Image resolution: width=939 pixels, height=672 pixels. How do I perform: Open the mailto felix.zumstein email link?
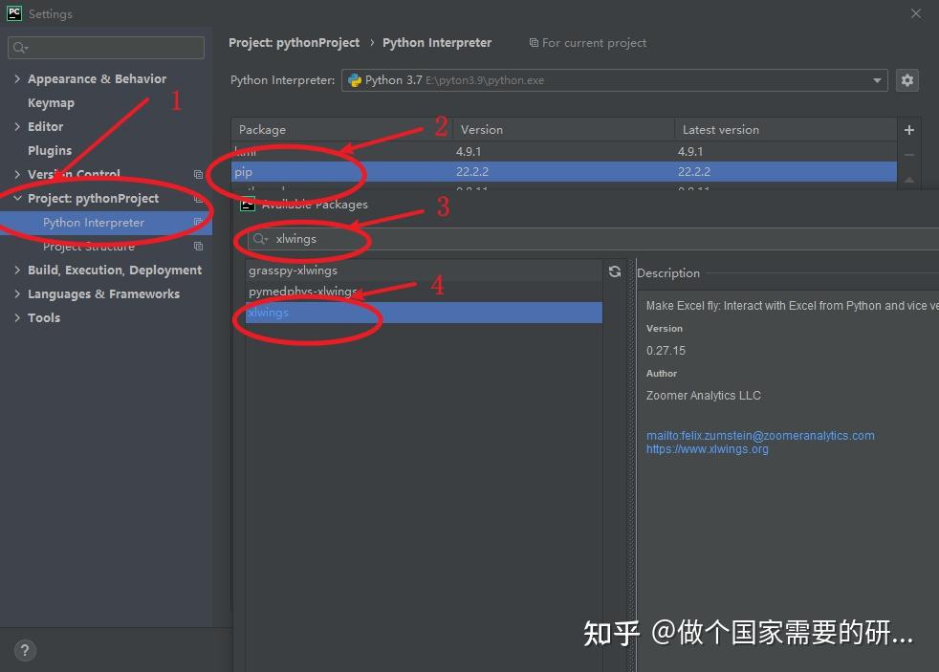[760, 436]
